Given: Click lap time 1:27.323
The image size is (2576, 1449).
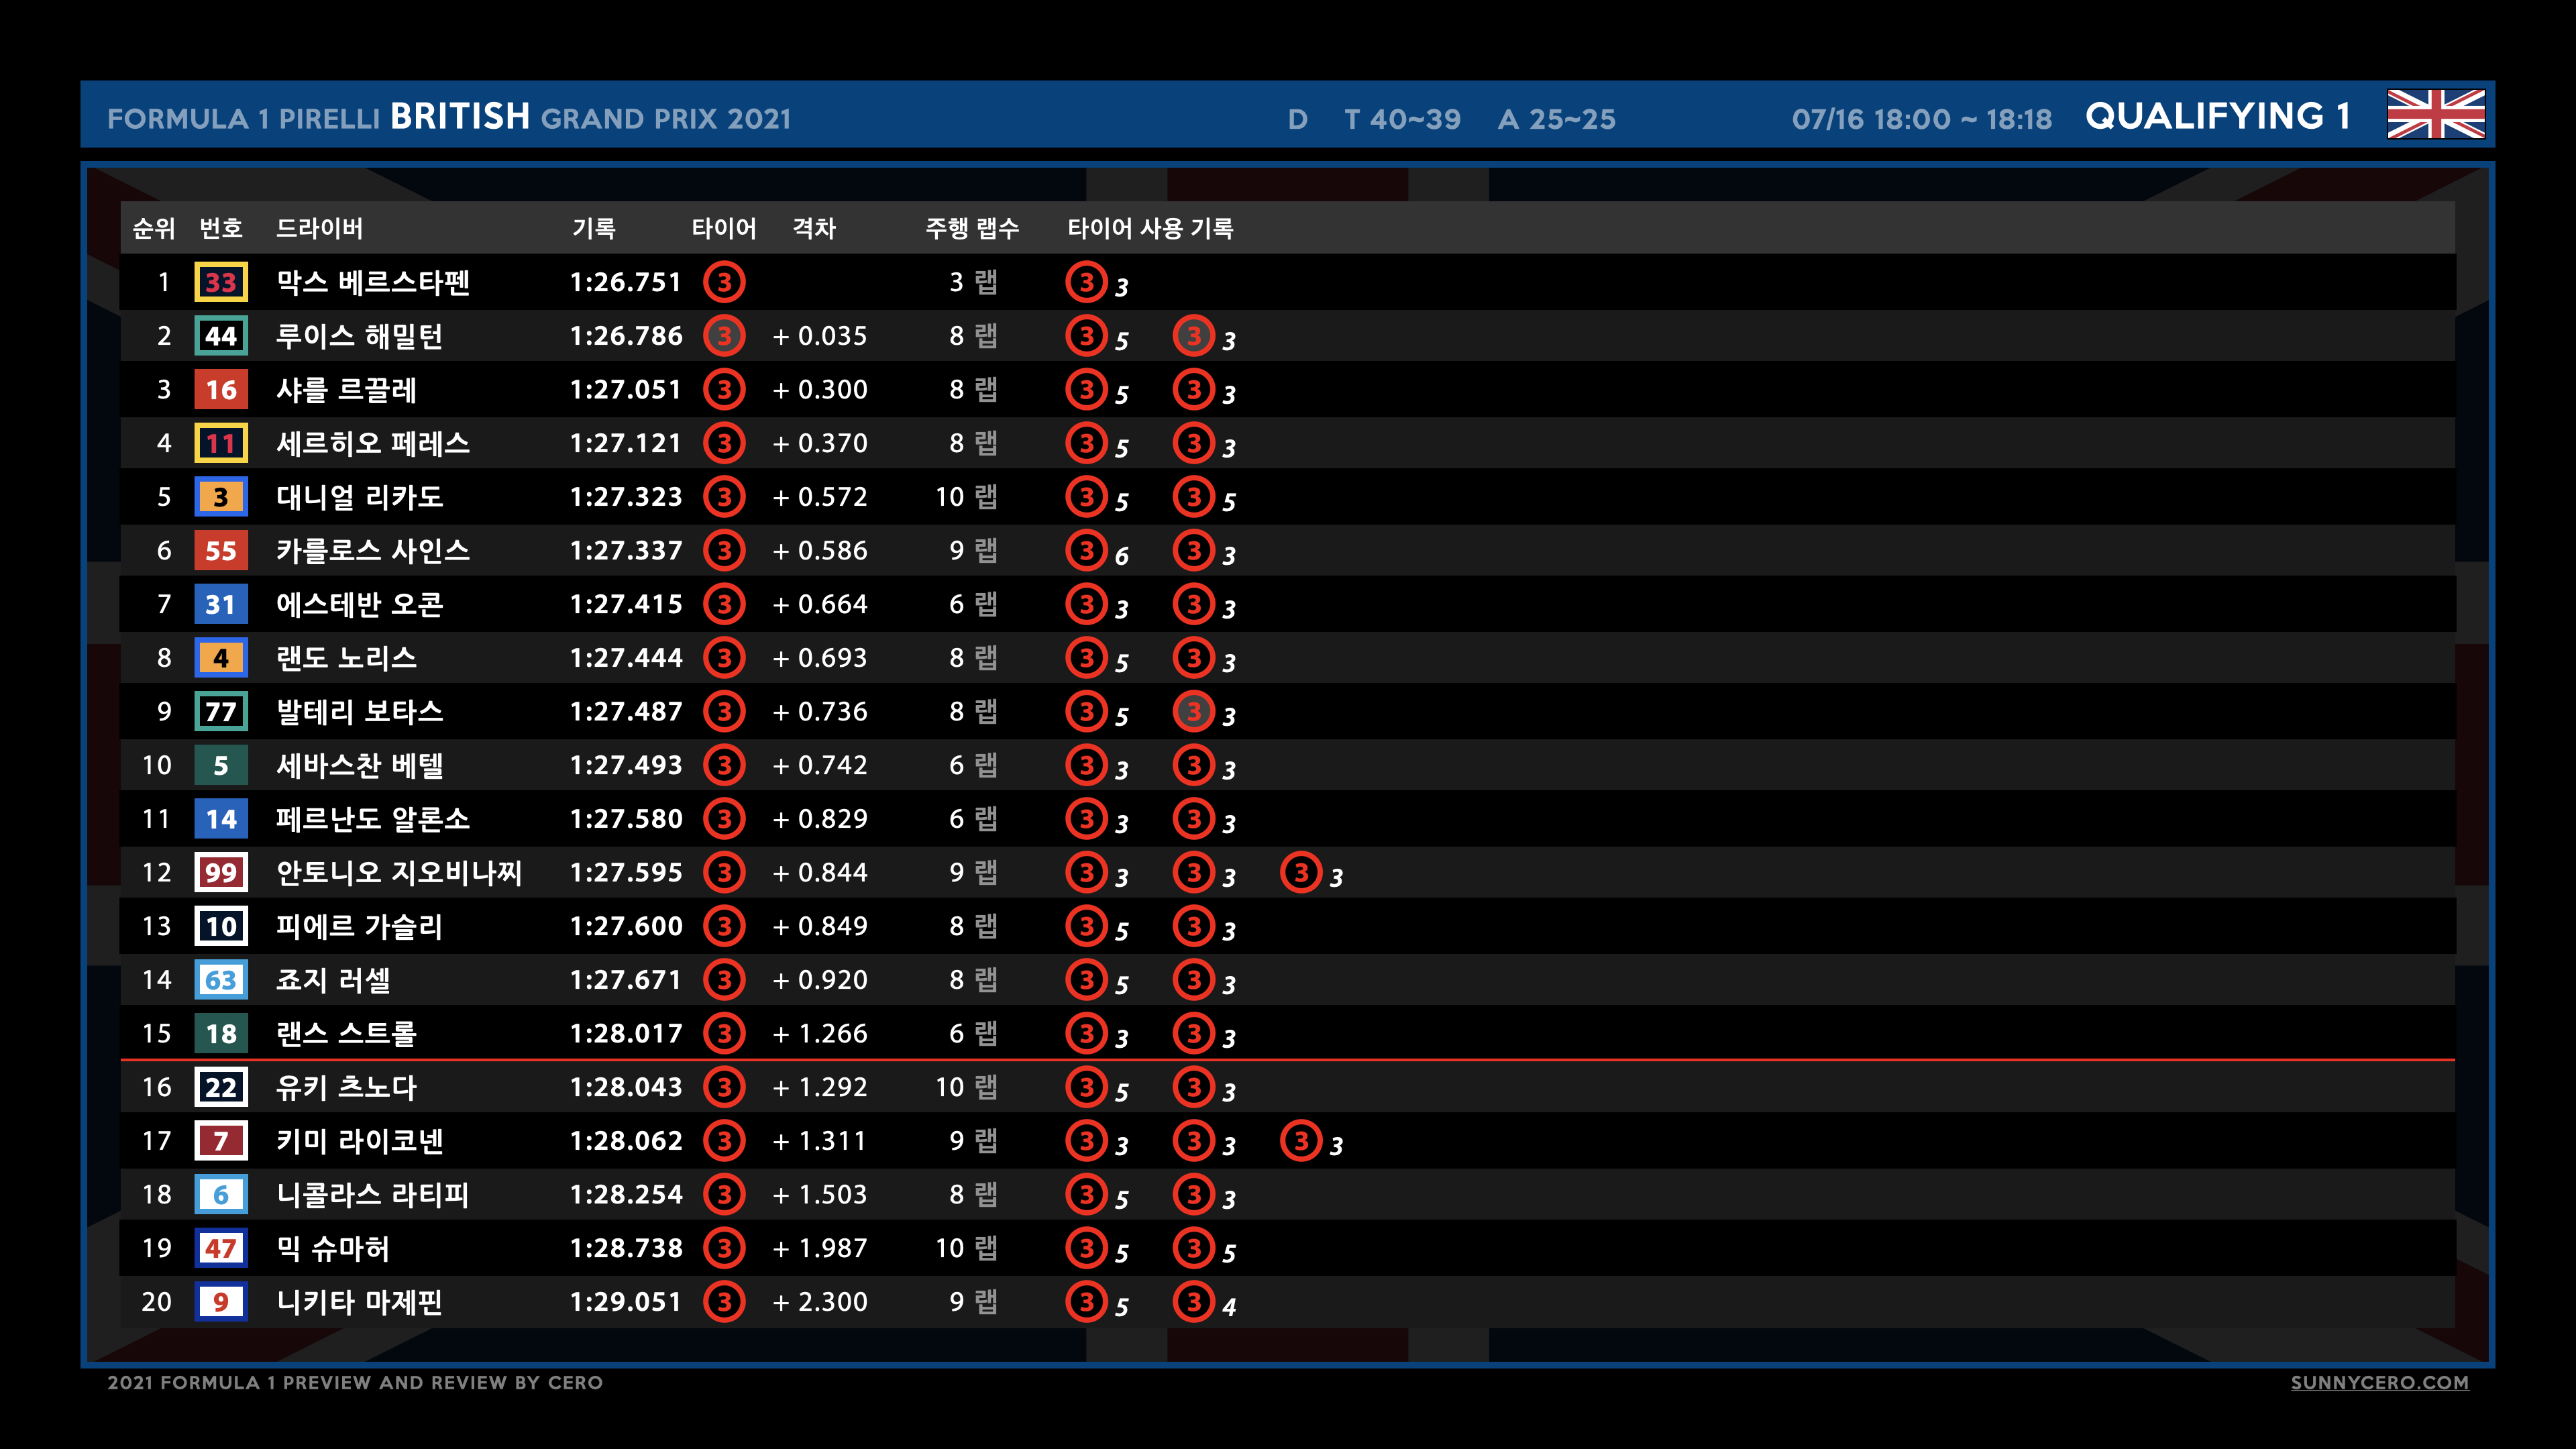Looking at the screenshot, I should 626,497.
